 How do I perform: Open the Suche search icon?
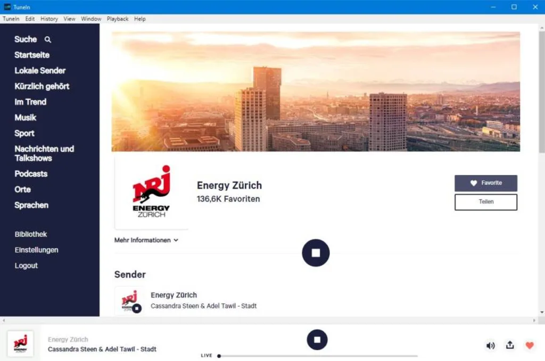pyautogui.click(x=47, y=39)
